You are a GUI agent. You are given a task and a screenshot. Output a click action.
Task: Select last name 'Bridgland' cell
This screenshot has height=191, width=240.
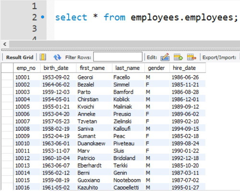(x=128, y=158)
